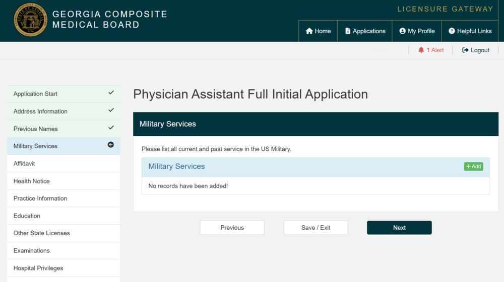The height and width of the screenshot is (282, 504).
Task: Click the Home icon in navigation bar
Action: pos(309,31)
